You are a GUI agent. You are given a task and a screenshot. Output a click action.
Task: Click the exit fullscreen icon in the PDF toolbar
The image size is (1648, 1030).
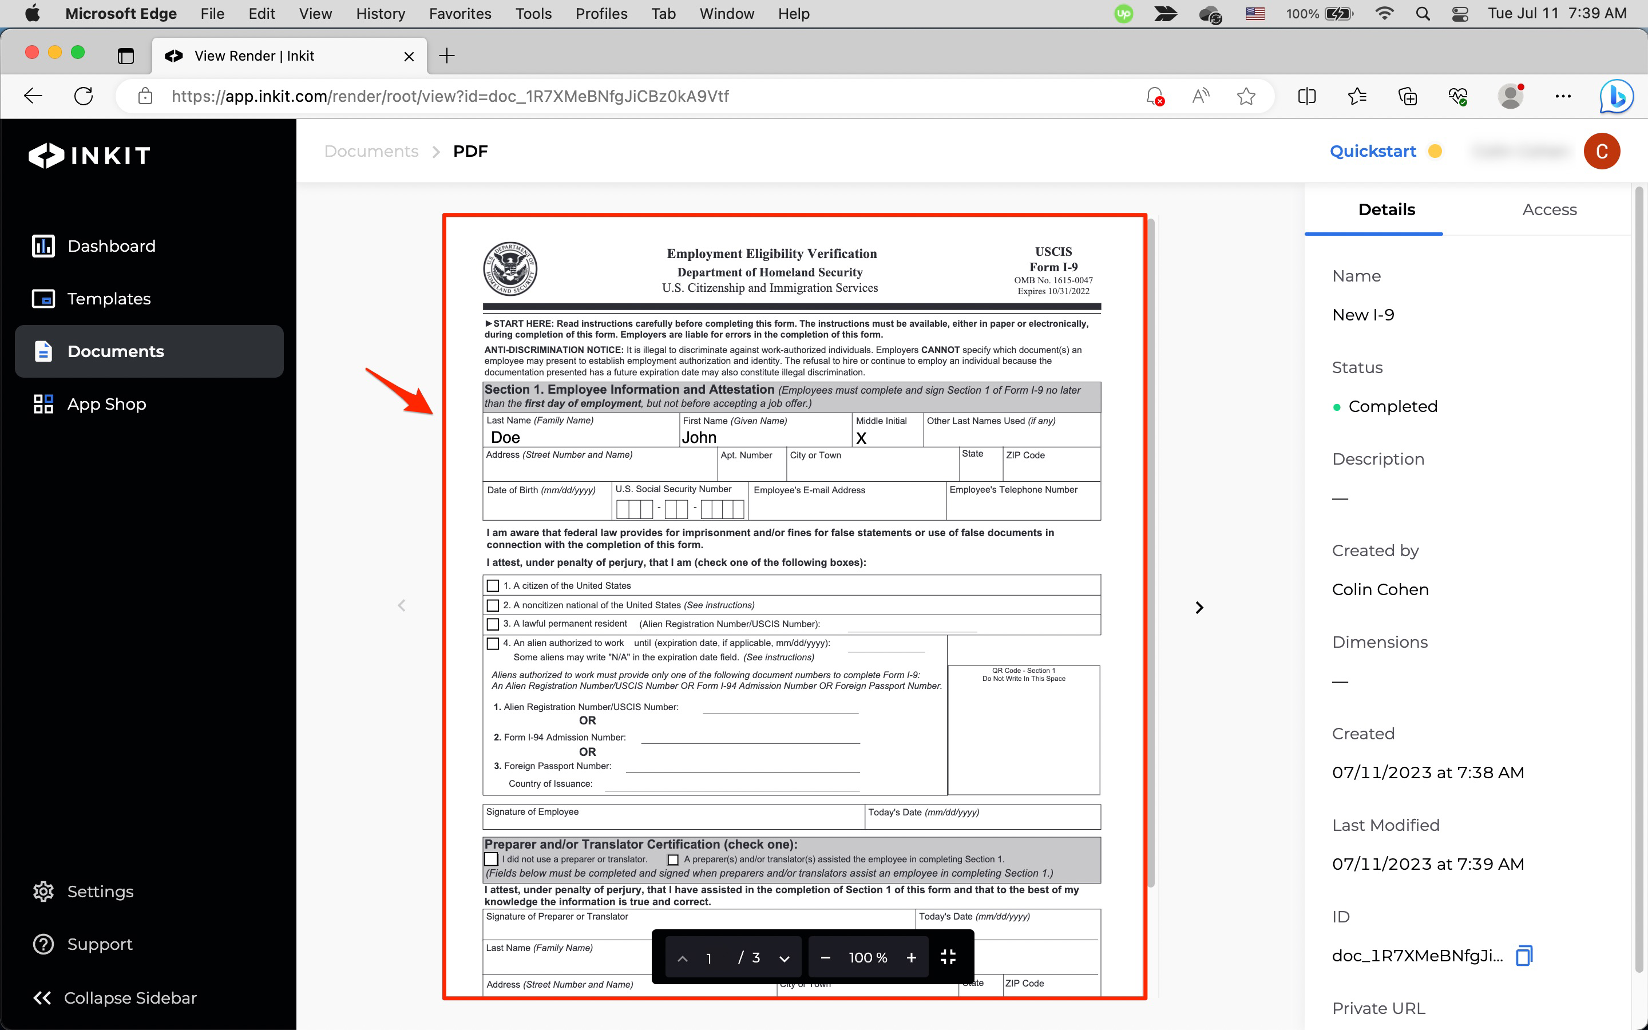click(948, 957)
